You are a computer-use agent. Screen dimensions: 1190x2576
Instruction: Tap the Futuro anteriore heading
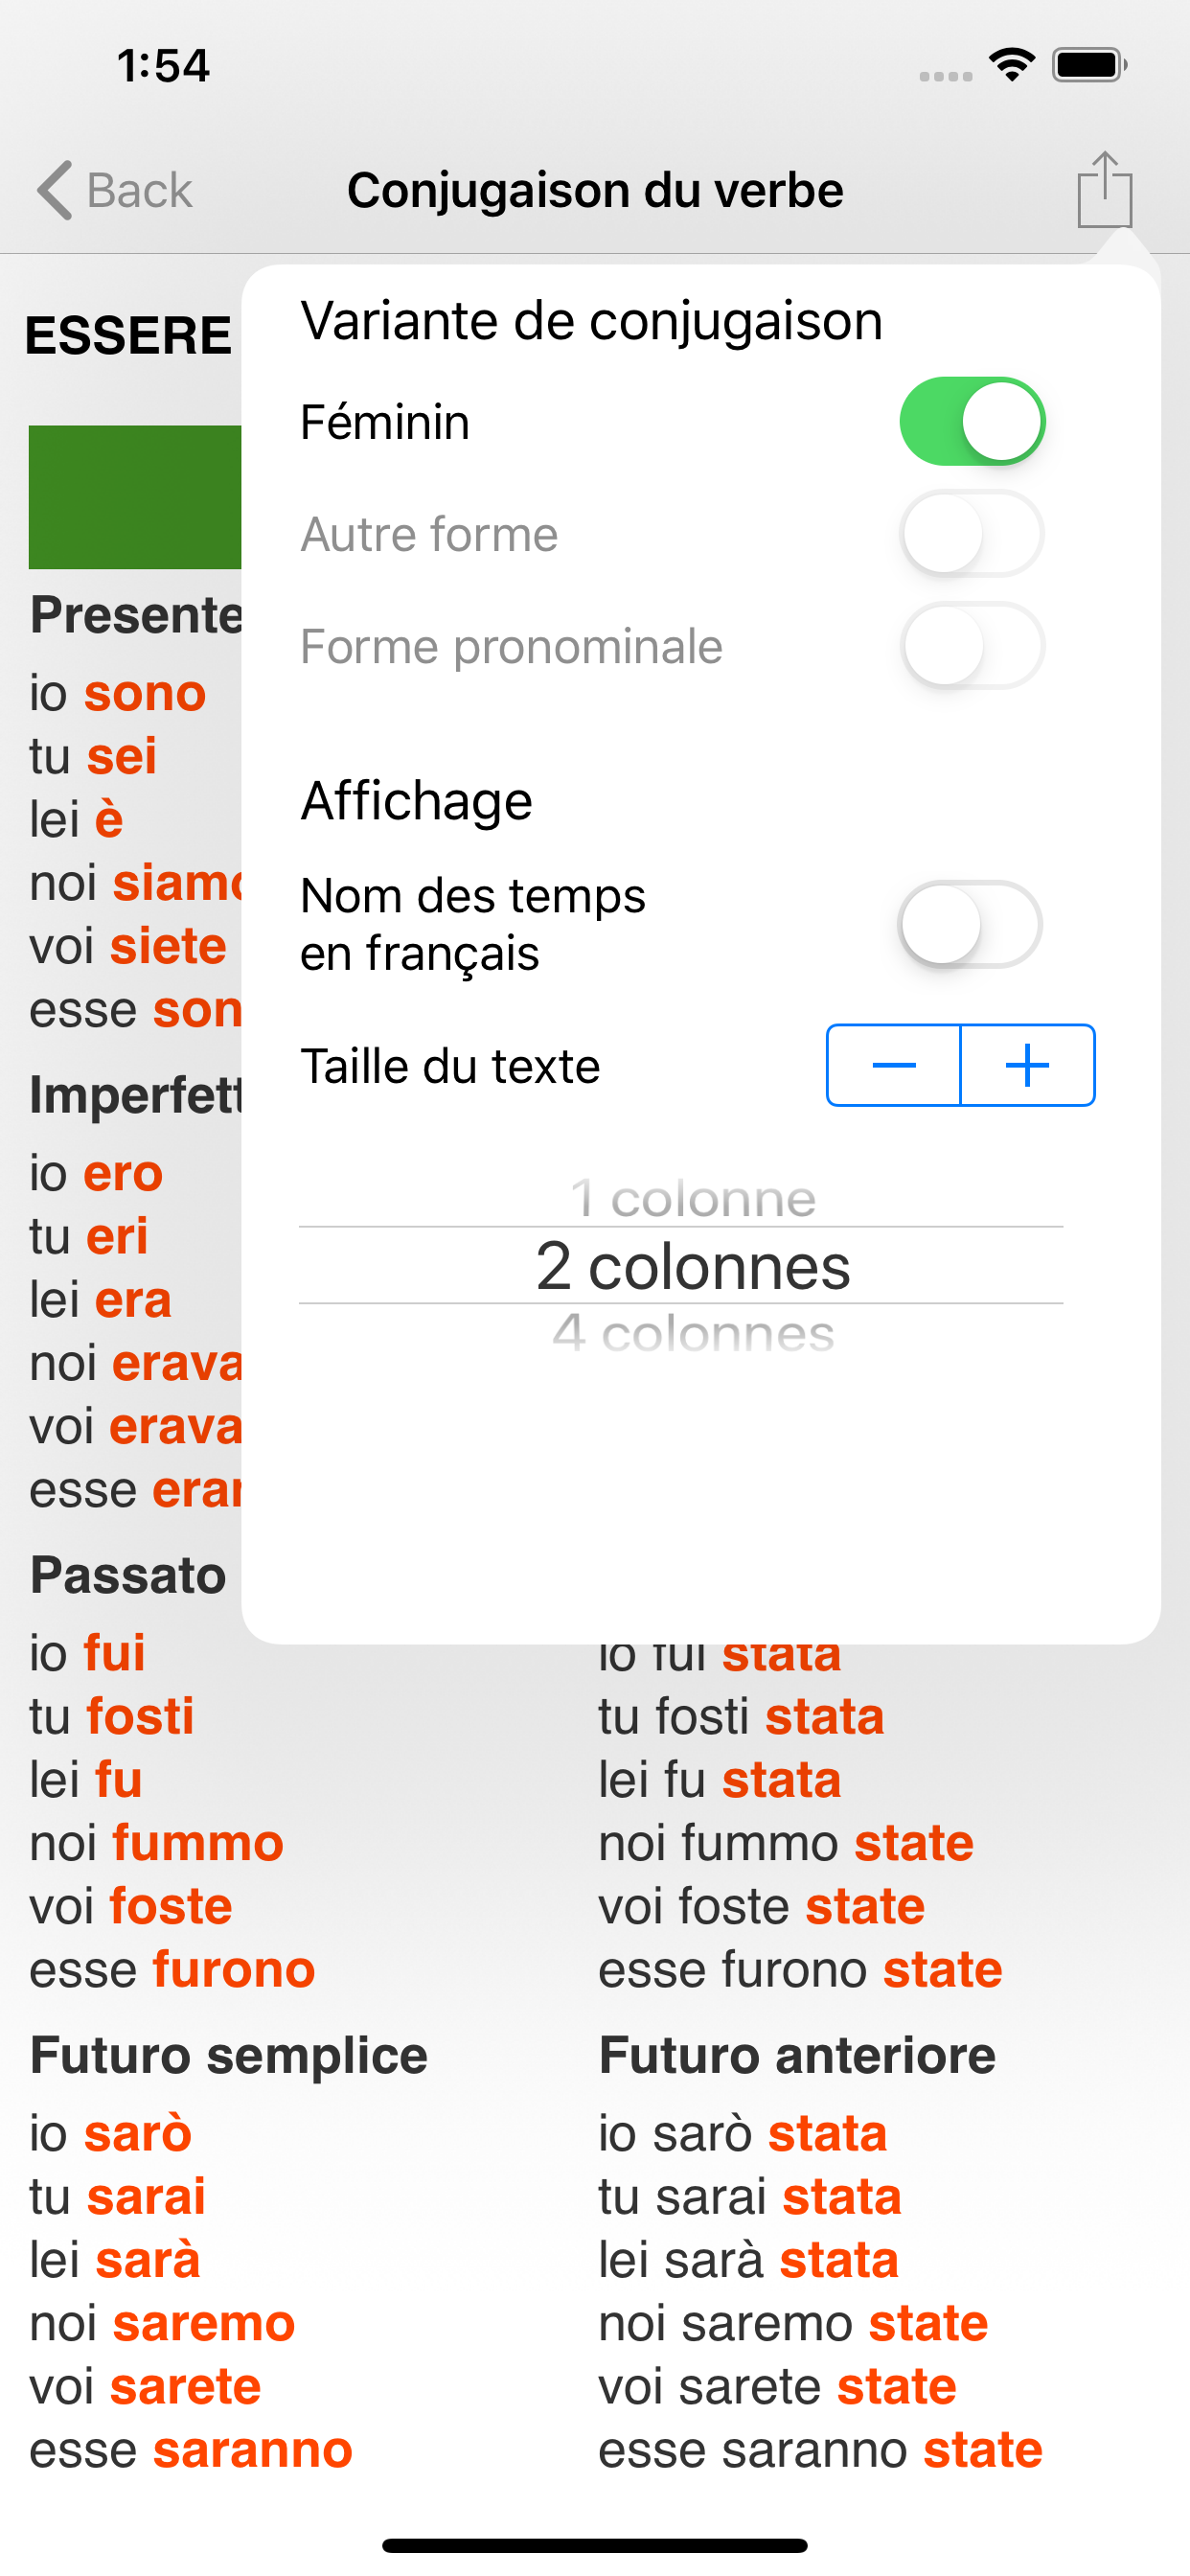pyautogui.click(x=797, y=2056)
